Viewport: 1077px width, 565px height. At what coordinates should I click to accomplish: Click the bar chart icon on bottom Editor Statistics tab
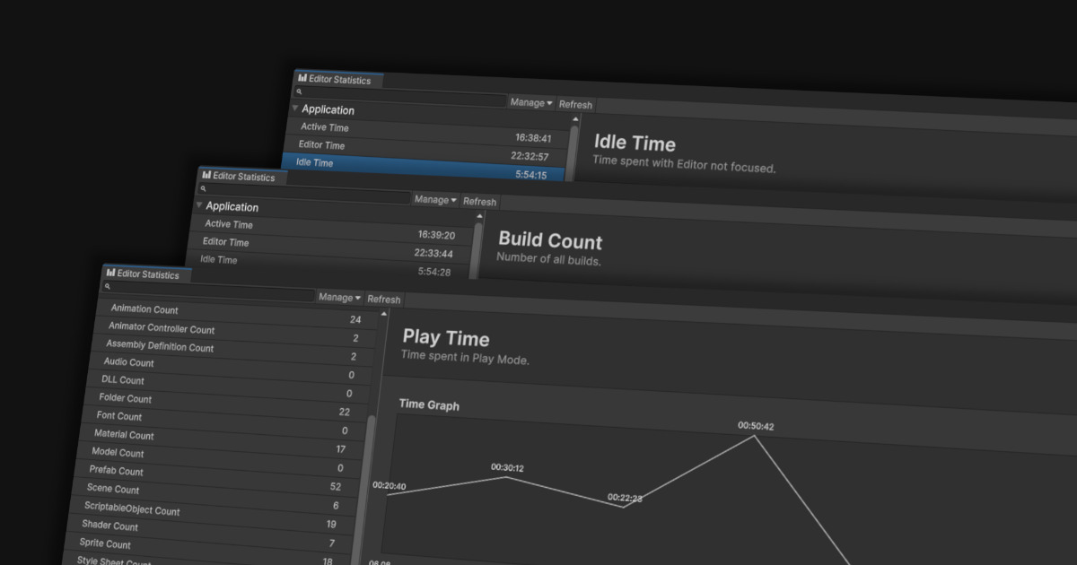pyautogui.click(x=109, y=273)
